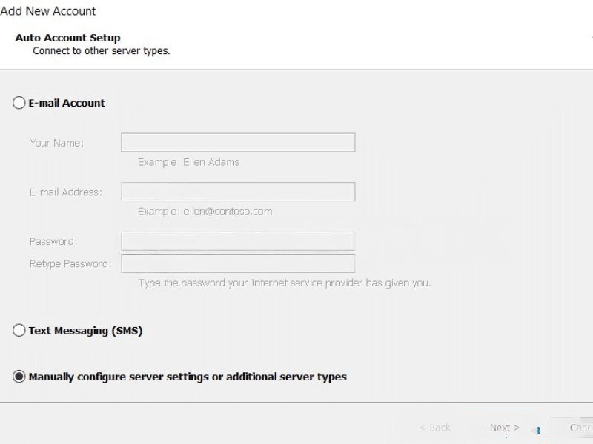The image size is (593, 444).
Task: Click the "Password:" label text
Action: 53,241
